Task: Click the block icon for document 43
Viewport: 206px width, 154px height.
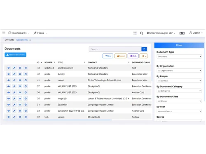Action: point(26,68)
